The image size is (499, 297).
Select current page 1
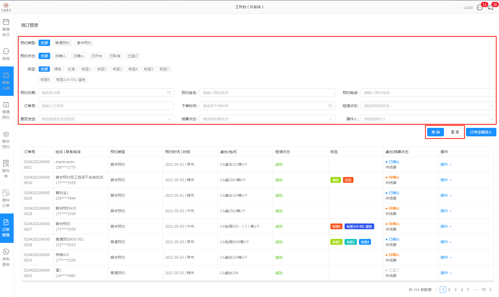click(x=443, y=290)
